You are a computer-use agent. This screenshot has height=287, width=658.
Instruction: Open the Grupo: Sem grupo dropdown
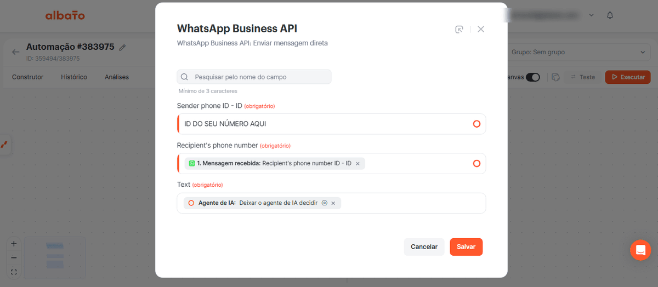(578, 53)
